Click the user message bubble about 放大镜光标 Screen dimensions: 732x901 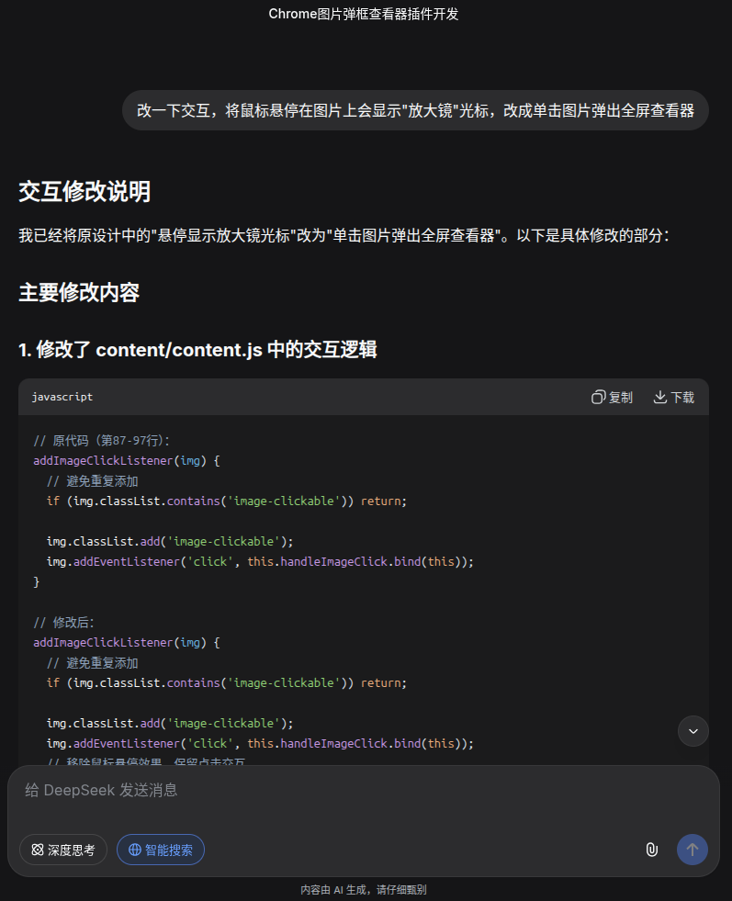tap(415, 110)
